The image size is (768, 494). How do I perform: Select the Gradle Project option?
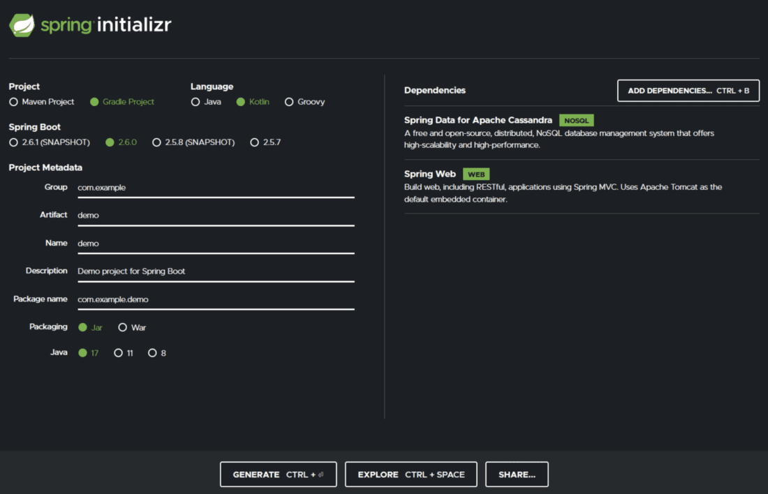[95, 102]
